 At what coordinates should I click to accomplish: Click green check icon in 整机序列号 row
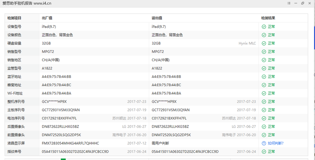(264, 102)
